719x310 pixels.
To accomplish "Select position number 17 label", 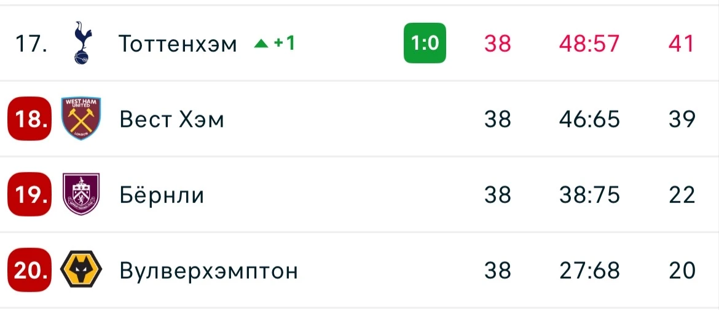I will (x=31, y=44).
